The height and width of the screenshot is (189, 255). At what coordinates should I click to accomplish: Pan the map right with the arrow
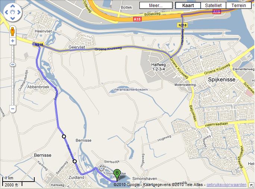click(19, 12)
